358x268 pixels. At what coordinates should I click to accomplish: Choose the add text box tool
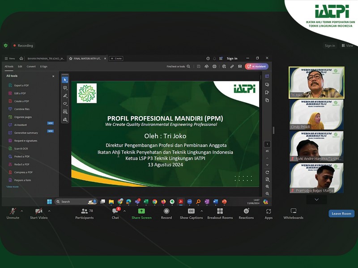point(65,111)
